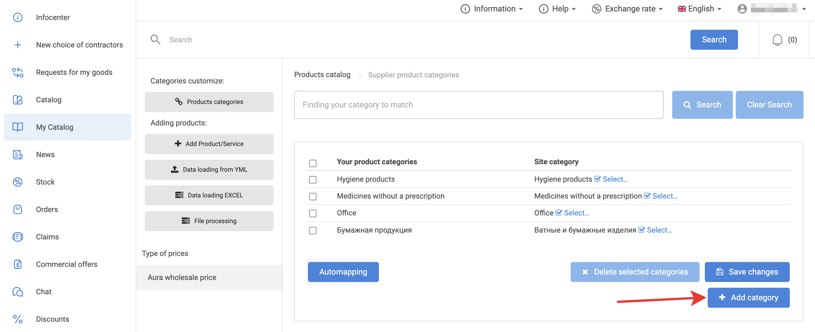This screenshot has height=332, width=815.
Task: Open the Infocenter info icon
Action: click(x=18, y=17)
